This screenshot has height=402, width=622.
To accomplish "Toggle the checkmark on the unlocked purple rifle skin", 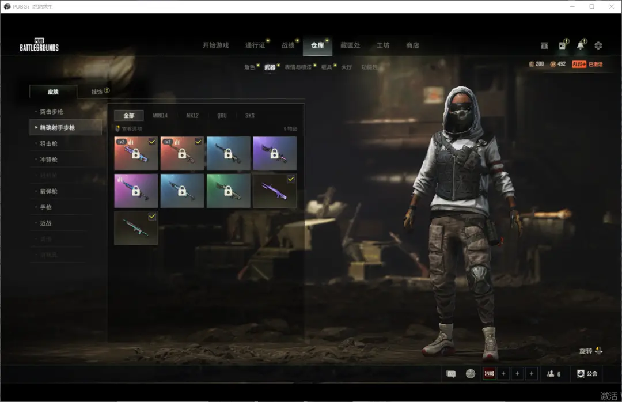I will 291,179.
